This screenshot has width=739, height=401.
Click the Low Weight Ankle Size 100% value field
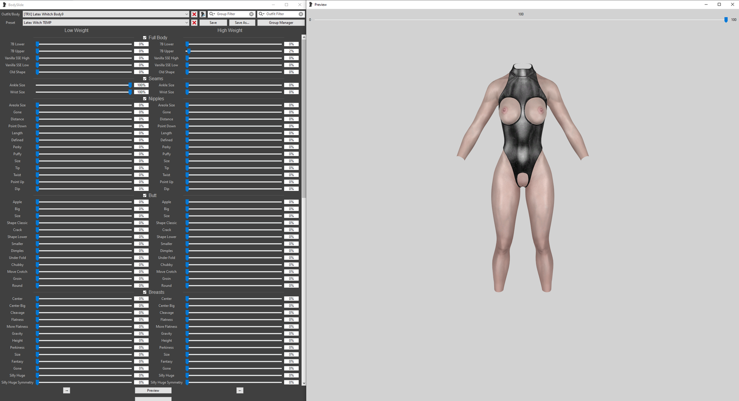click(x=141, y=85)
